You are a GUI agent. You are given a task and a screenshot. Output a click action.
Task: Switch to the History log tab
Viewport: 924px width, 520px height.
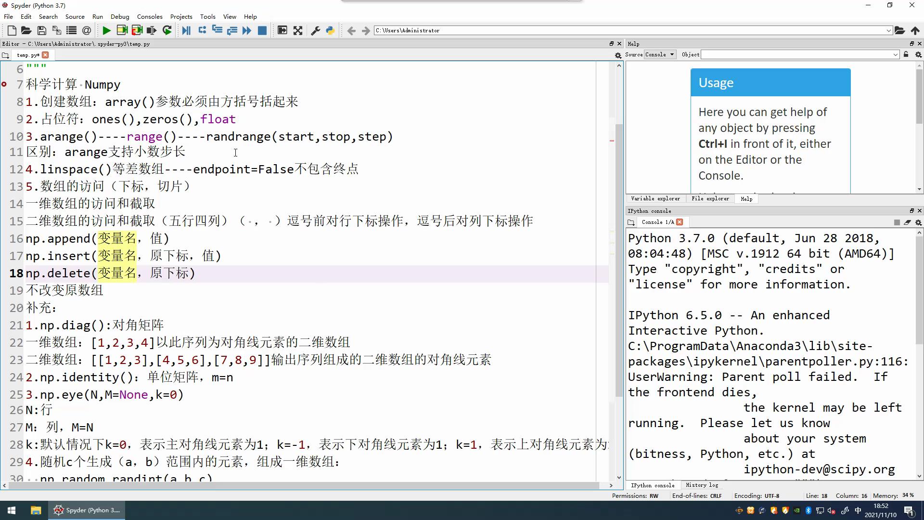click(x=702, y=485)
